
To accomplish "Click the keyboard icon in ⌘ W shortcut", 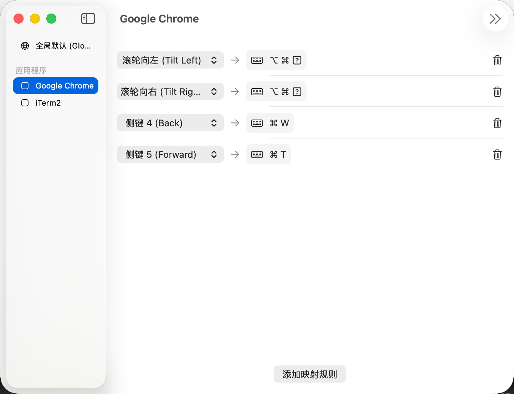I will coord(257,123).
